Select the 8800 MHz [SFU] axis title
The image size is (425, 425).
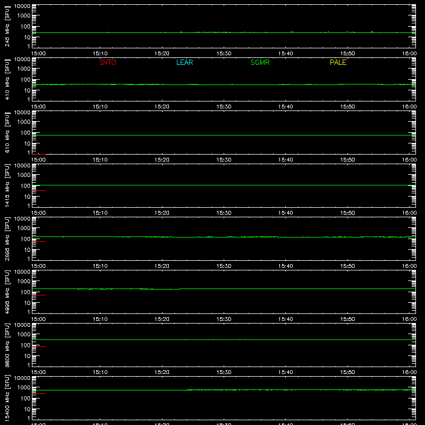pyautogui.click(x=7, y=345)
